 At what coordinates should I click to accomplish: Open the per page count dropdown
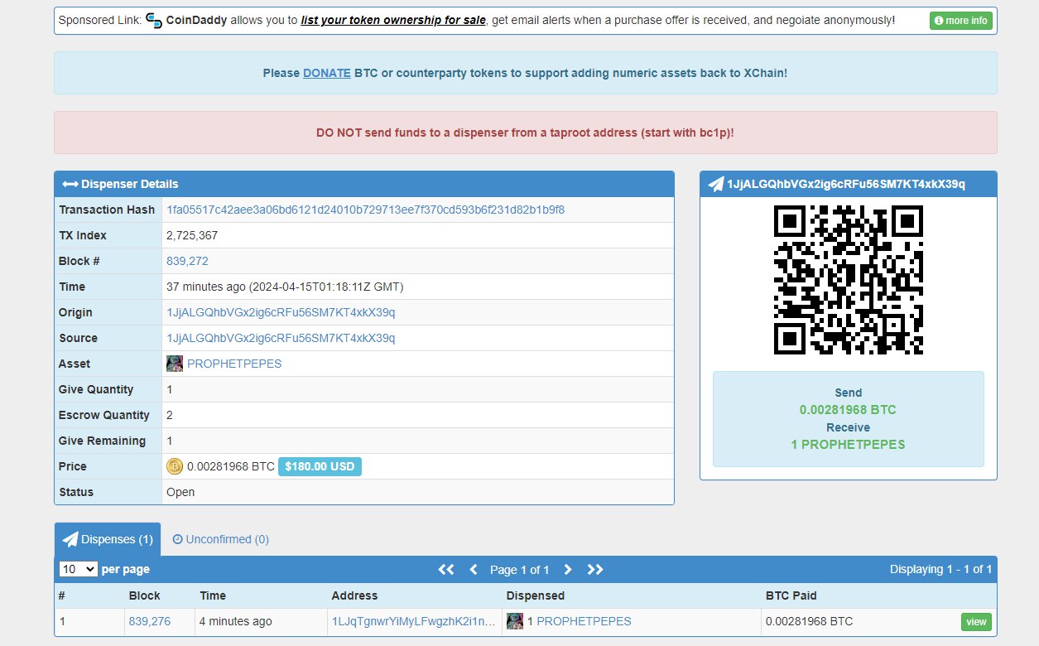click(x=78, y=569)
